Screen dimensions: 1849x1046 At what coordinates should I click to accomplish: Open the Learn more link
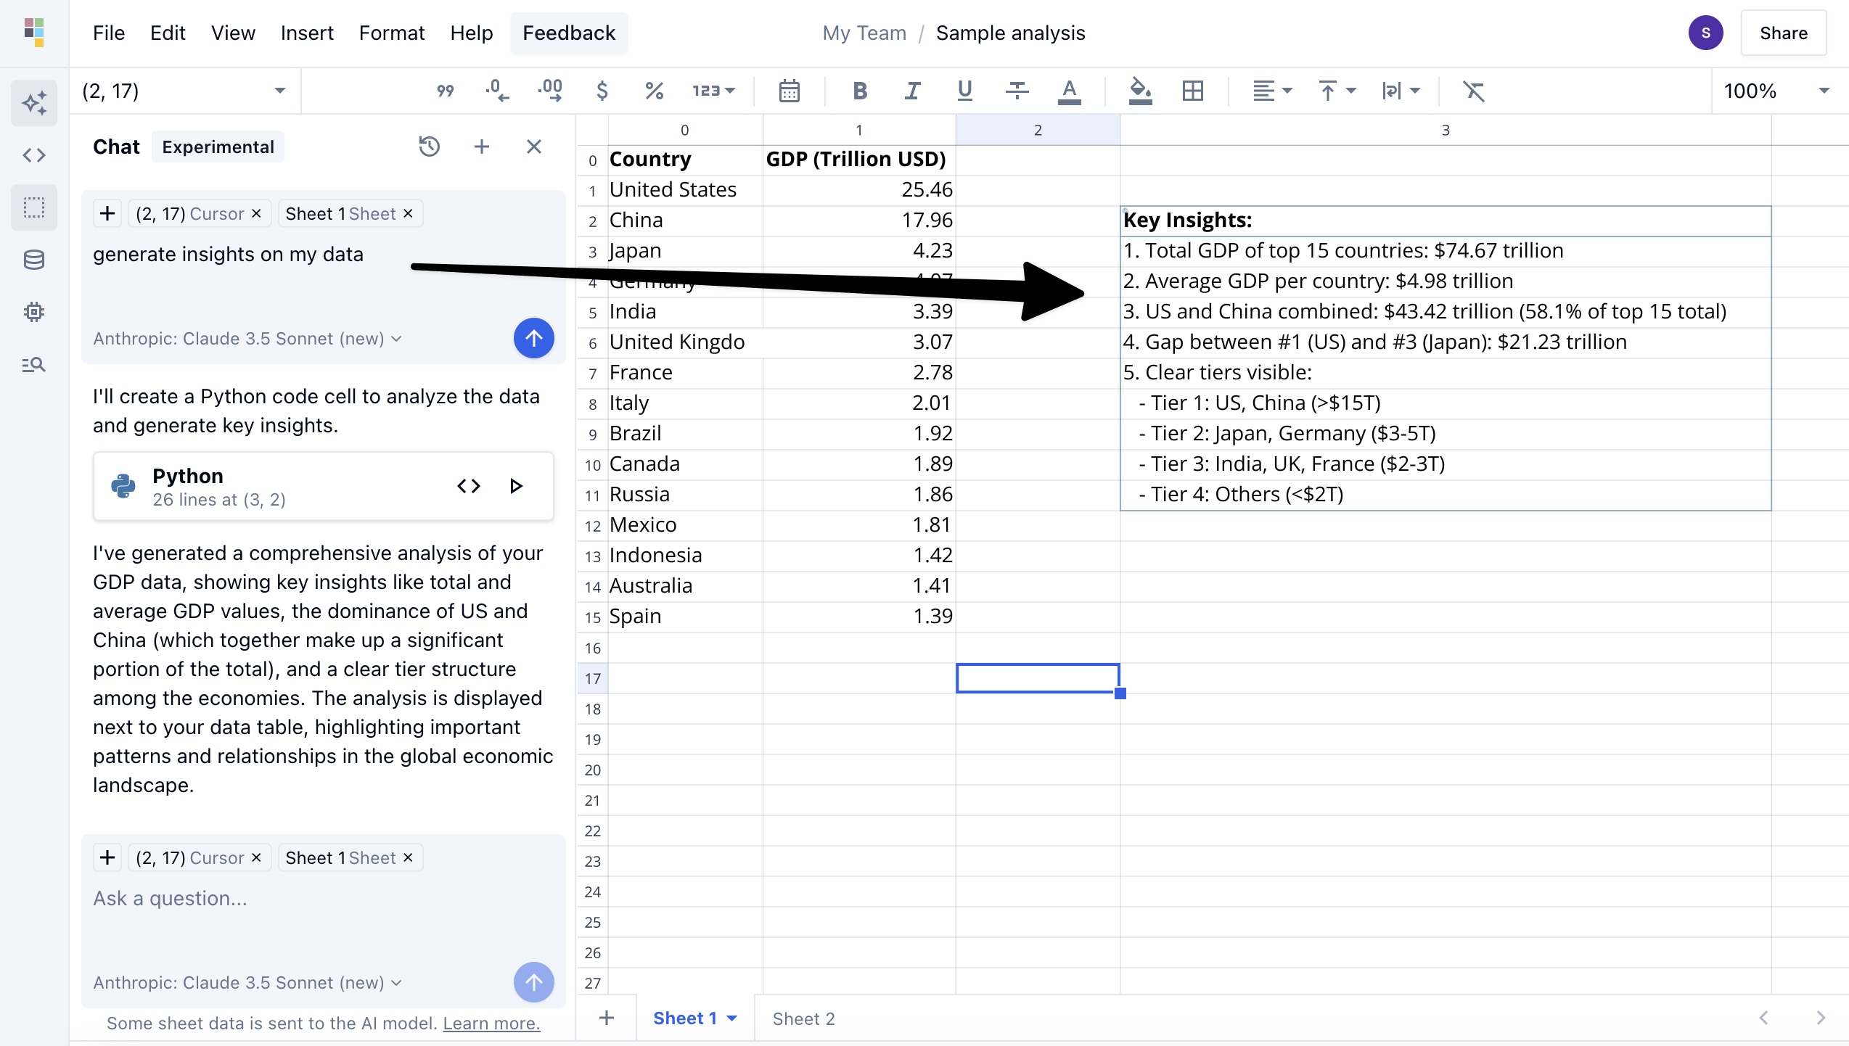(x=491, y=1023)
